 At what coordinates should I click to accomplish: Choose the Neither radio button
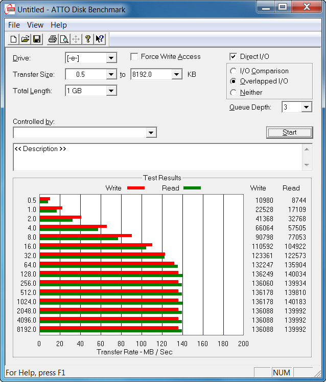[233, 92]
